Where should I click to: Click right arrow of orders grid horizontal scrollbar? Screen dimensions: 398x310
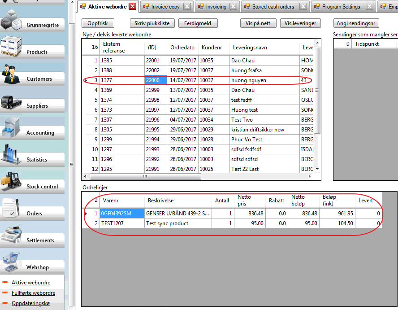point(309,176)
